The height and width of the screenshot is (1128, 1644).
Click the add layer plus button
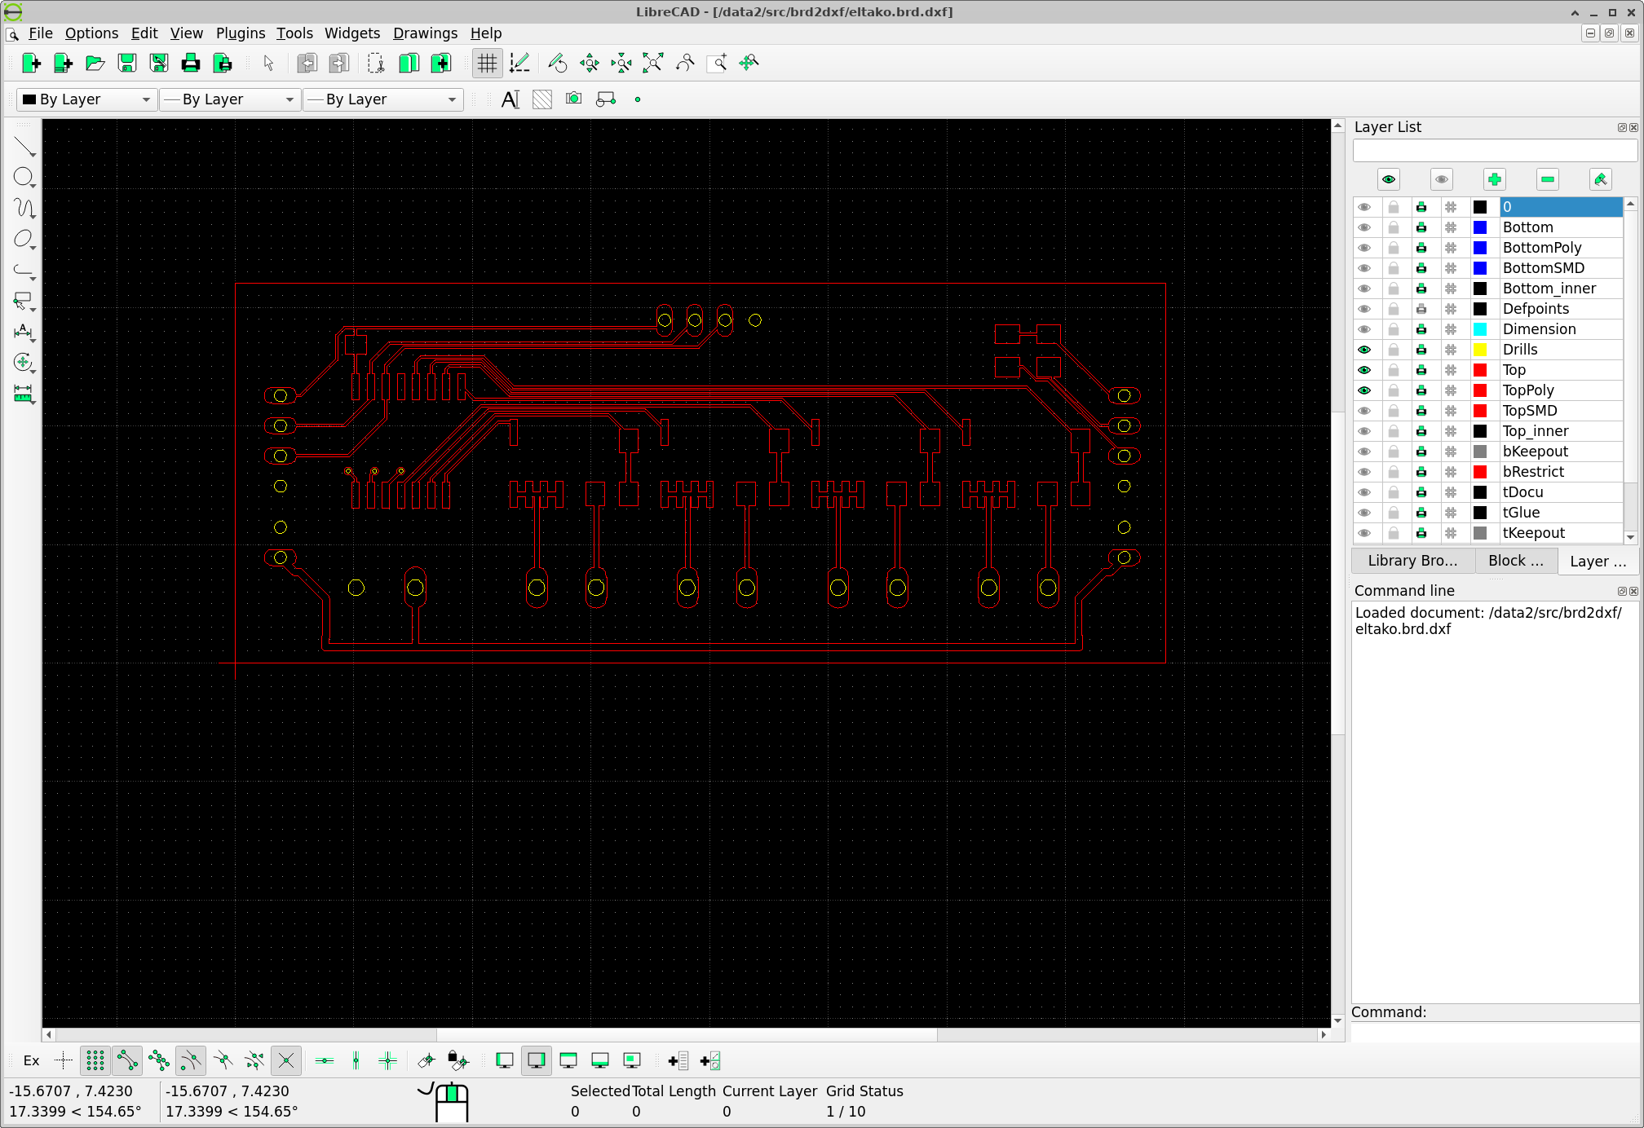coord(1494,179)
